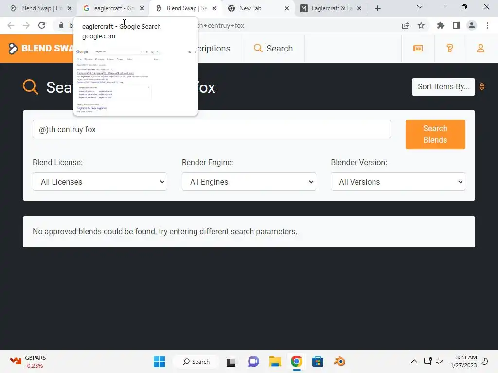Expand the Render Engine dropdown

[249, 182]
